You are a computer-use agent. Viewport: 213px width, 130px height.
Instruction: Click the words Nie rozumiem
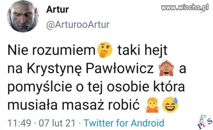click(51, 50)
